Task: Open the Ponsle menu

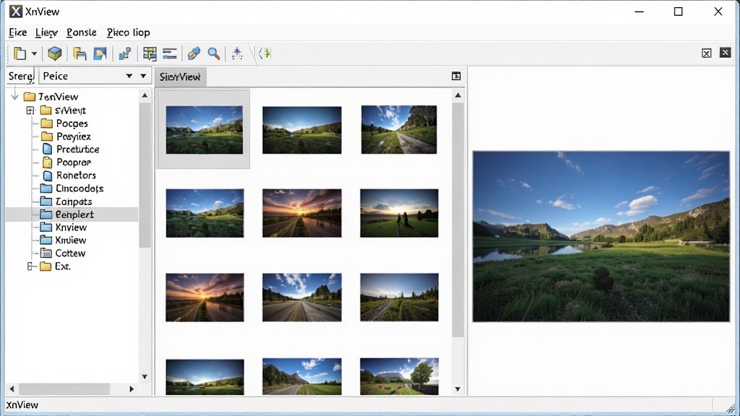Action: (82, 32)
